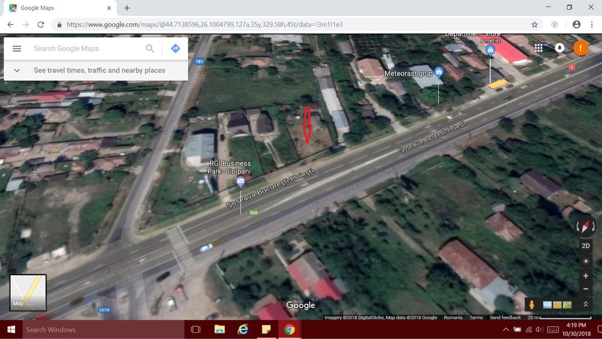Open the Romania link
The image size is (602, 339).
click(x=453, y=317)
